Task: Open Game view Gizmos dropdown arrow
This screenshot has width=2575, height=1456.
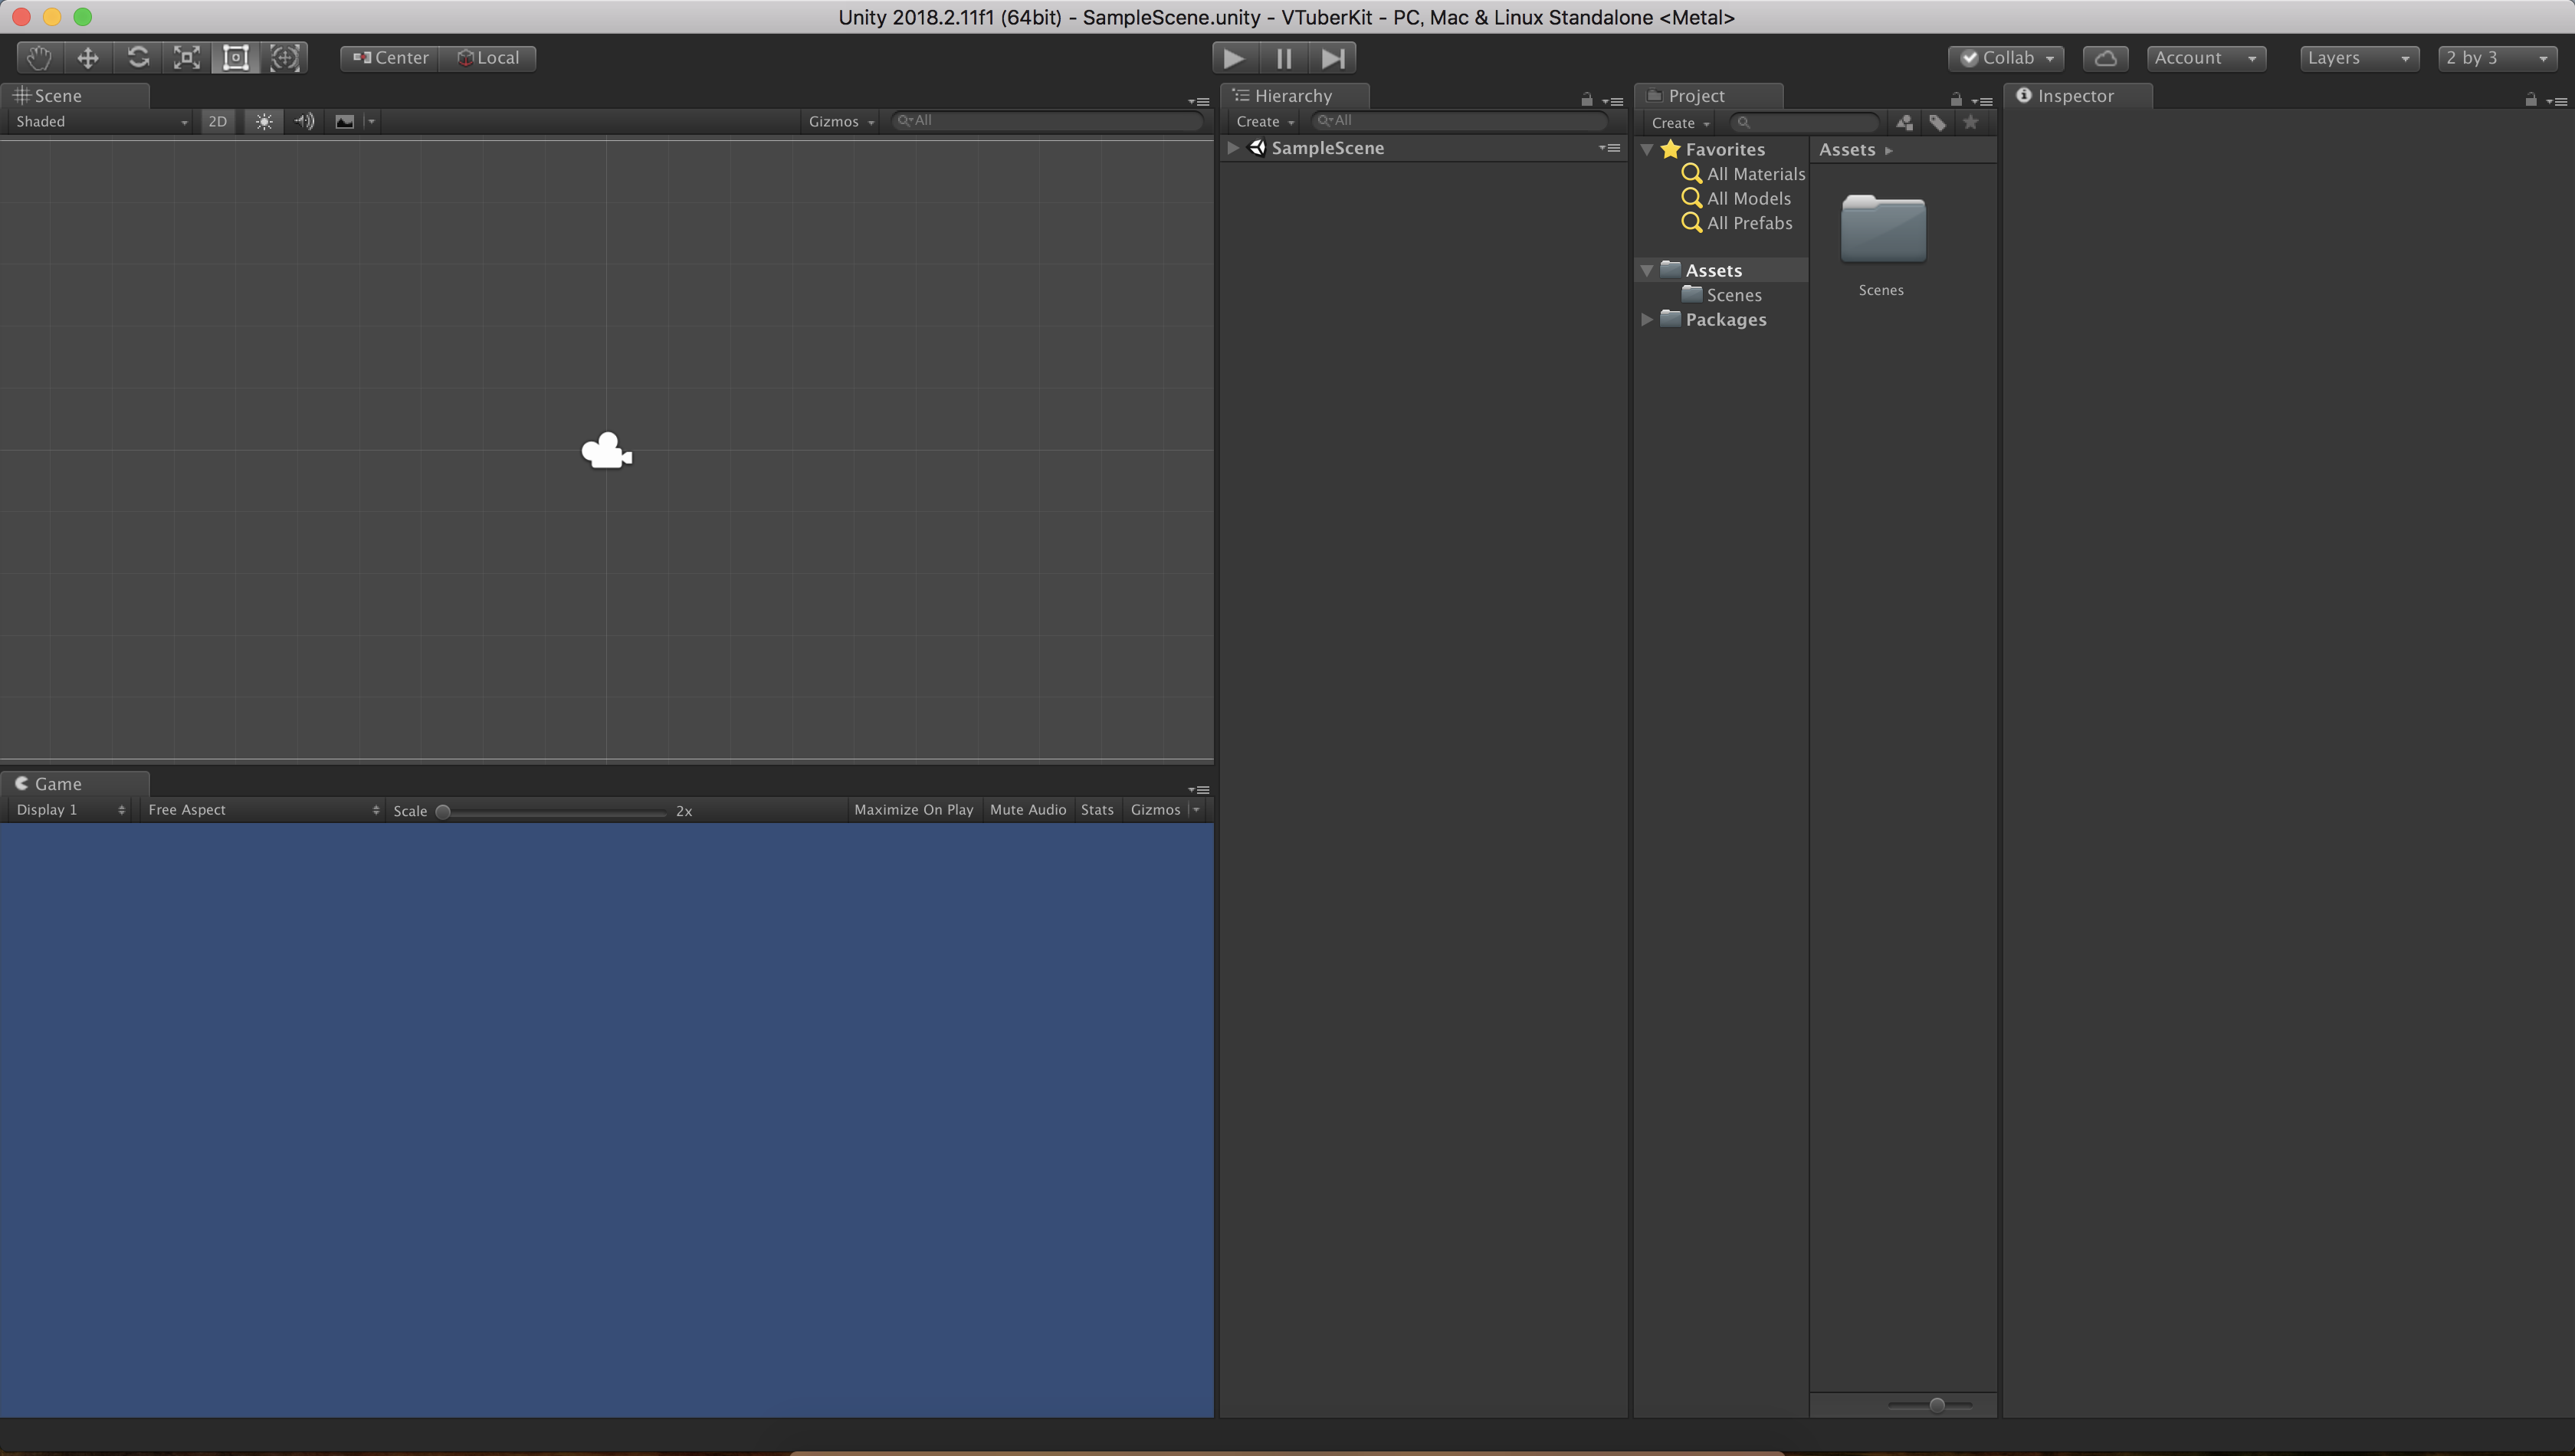Action: [1196, 810]
